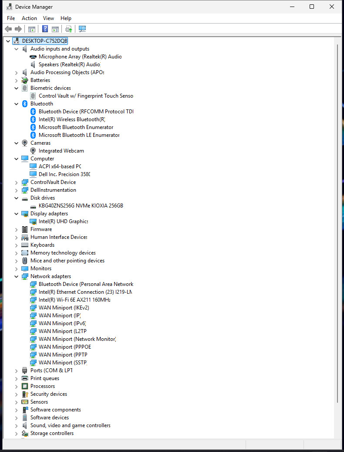Click the Cameras category webcam icon

pos(25,143)
